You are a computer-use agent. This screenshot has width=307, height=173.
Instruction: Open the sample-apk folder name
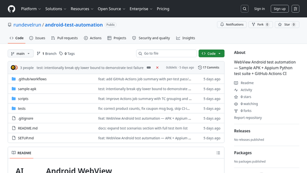[x=27, y=89]
